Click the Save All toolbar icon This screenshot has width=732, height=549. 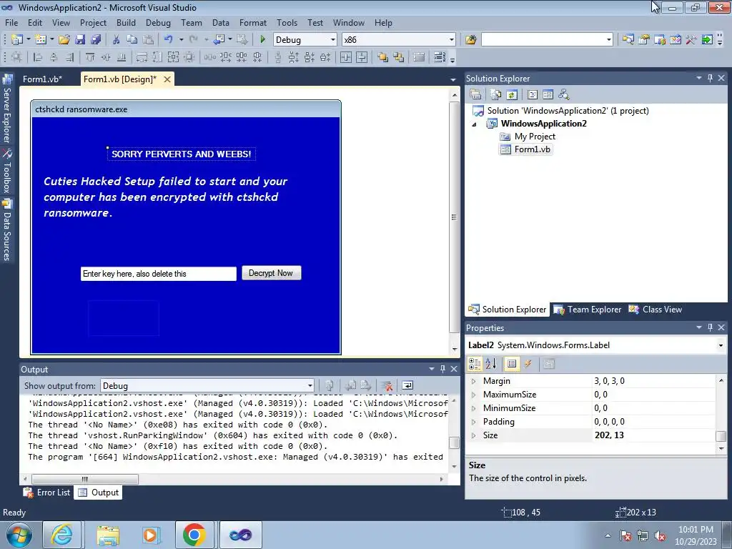pyautogui.click(x=96, y=40)
